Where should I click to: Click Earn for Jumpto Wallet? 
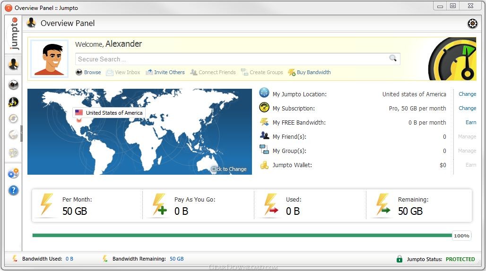[x=471, y=165]
